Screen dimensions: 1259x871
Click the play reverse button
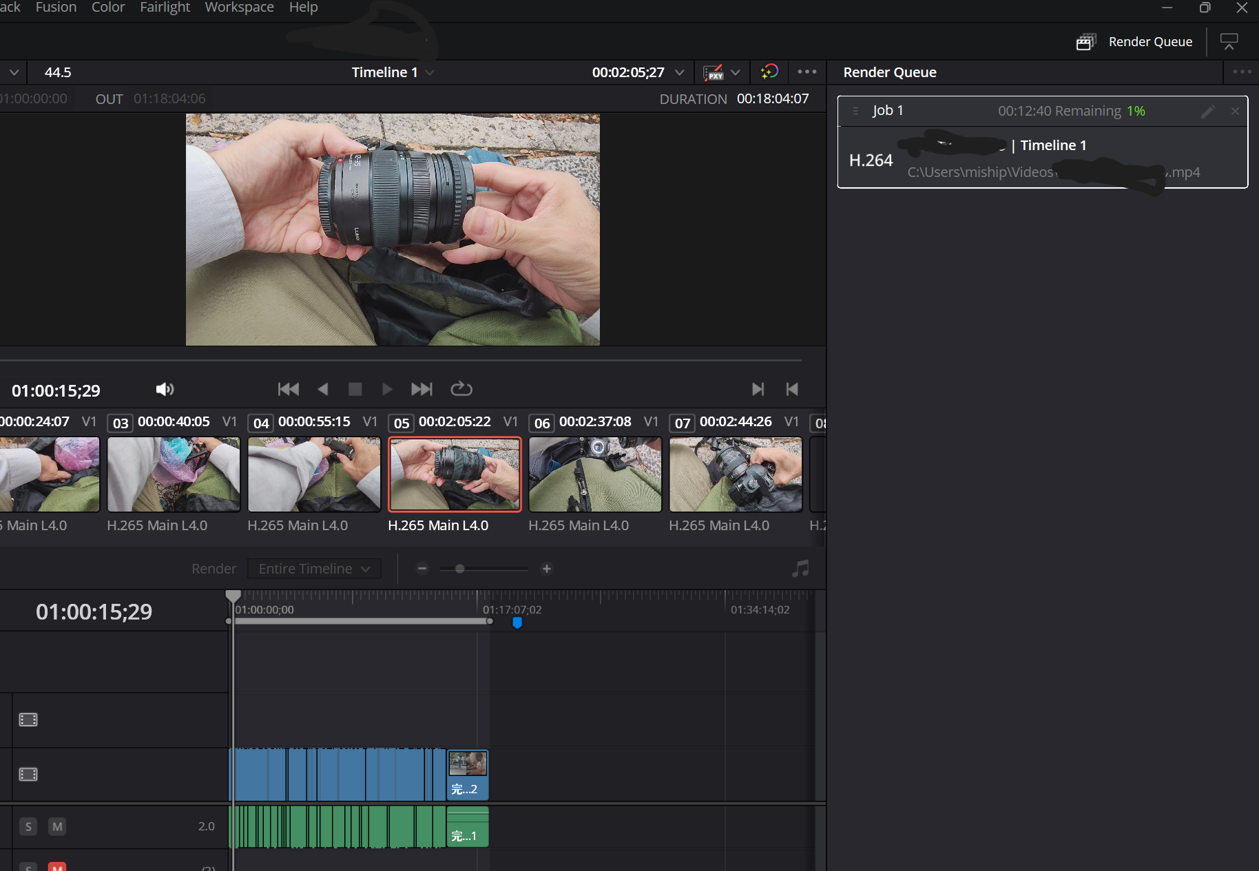(x=322, y=389)
